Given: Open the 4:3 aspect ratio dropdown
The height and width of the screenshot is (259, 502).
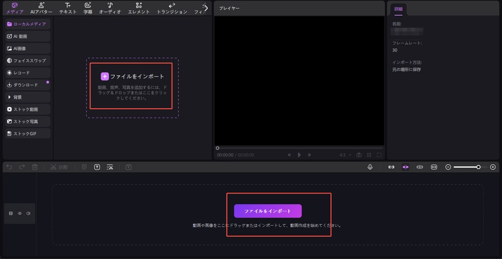Looking at the screenshot, I should tap(345, 155).
